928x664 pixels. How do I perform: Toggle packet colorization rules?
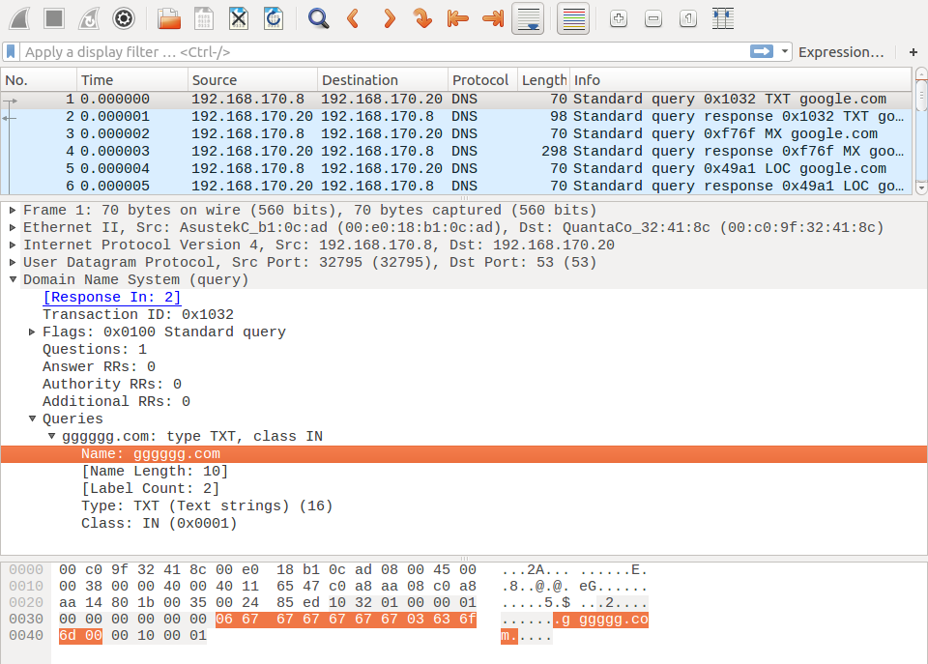[573, 17]
